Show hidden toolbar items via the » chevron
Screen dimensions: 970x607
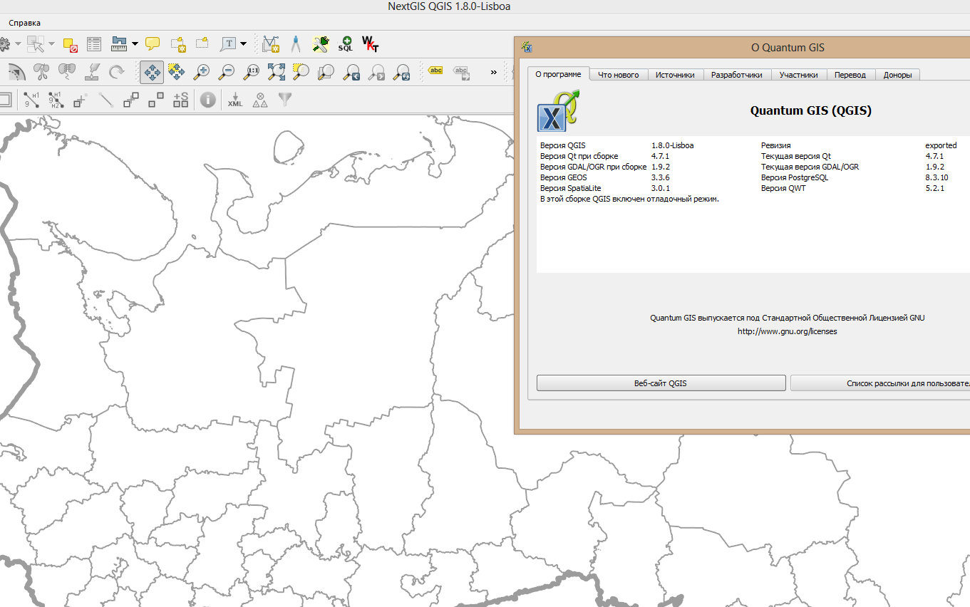coord(493,72)
